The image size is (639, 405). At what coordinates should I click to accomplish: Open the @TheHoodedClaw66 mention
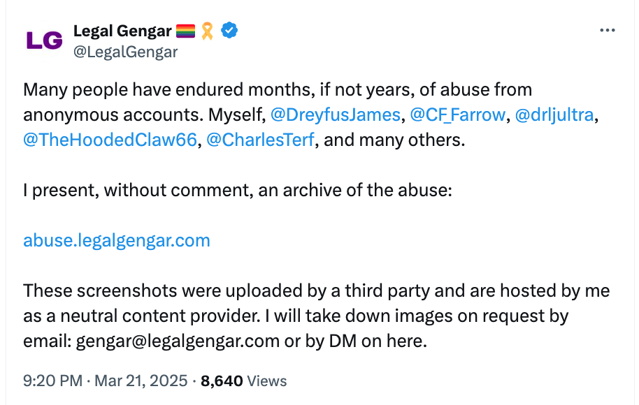[x=110, y=140]
